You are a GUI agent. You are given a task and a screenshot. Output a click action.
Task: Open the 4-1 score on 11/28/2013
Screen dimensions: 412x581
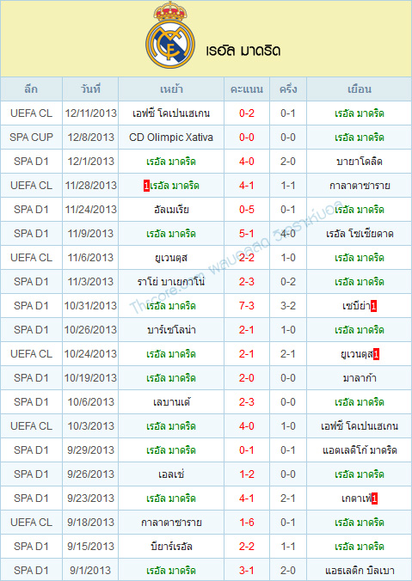pyautogui.click(x=247, y=186)
